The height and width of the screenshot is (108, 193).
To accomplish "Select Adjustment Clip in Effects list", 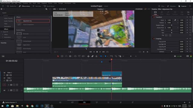I will tap(33, 21).
